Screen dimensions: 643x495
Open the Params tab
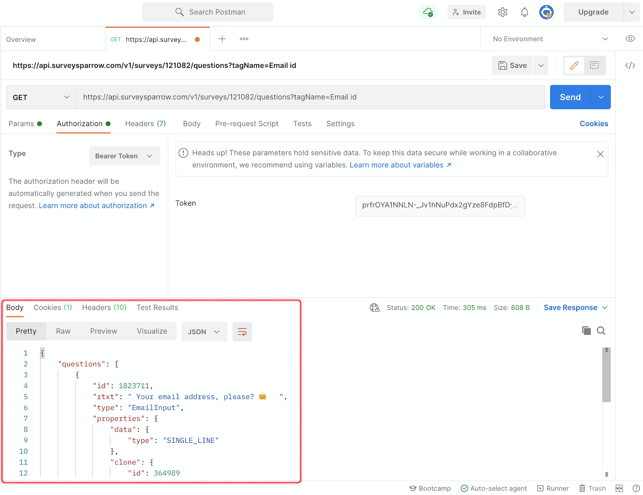click(25, 124)
